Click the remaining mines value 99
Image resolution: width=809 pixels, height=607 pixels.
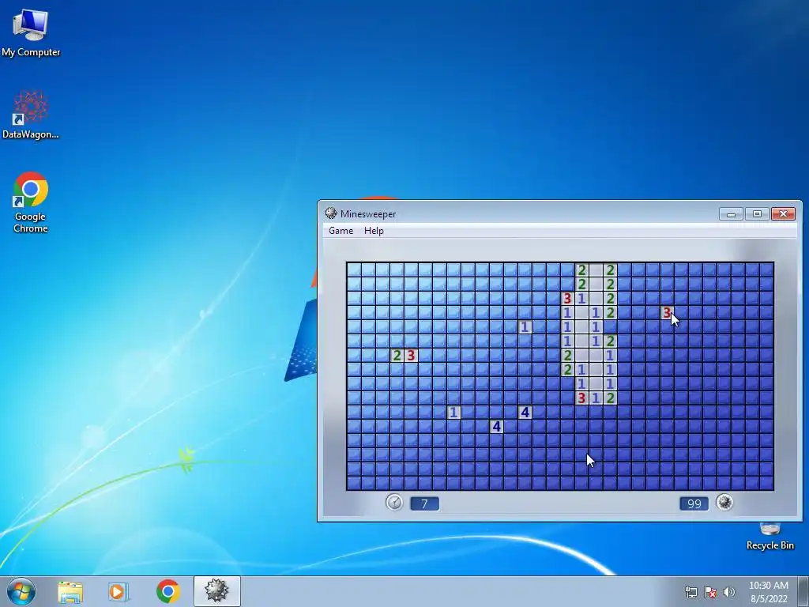coord(694,503)
